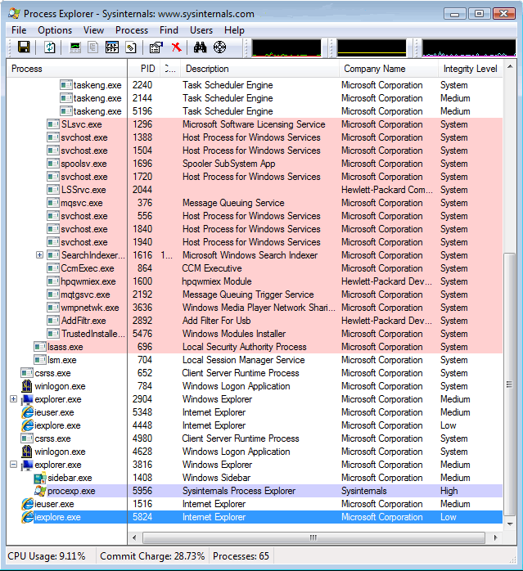Click the Process Explorer title bar icon

14,14
